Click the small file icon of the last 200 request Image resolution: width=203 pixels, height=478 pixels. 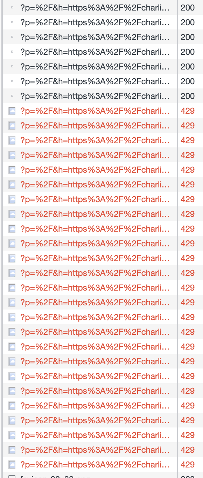[13, 96]
